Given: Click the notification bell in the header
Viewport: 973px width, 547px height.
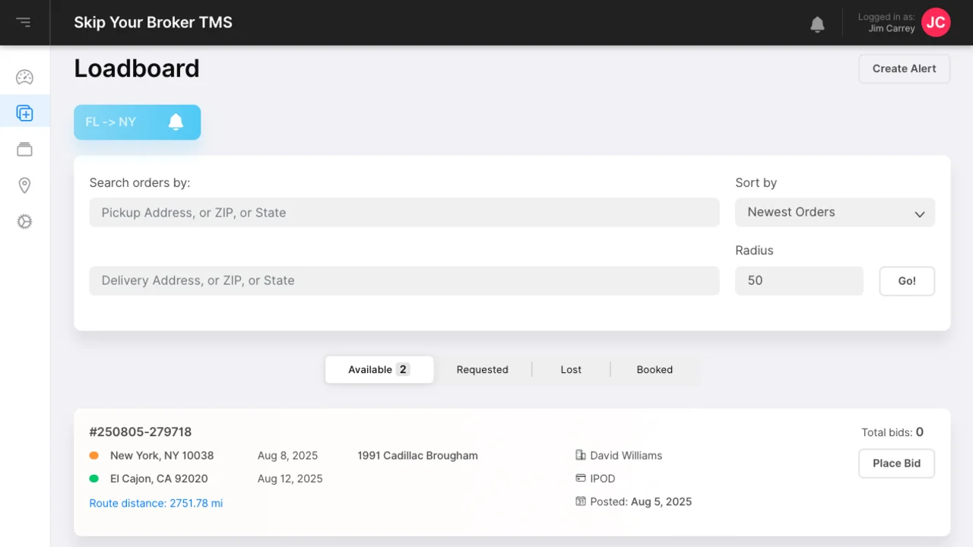Looking at the screenshot, I should [x=817, y=24].
